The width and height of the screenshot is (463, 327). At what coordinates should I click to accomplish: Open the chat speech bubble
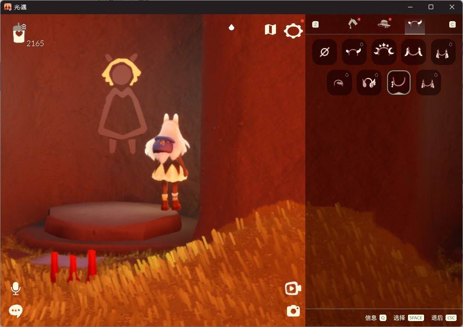pos(16,311)
